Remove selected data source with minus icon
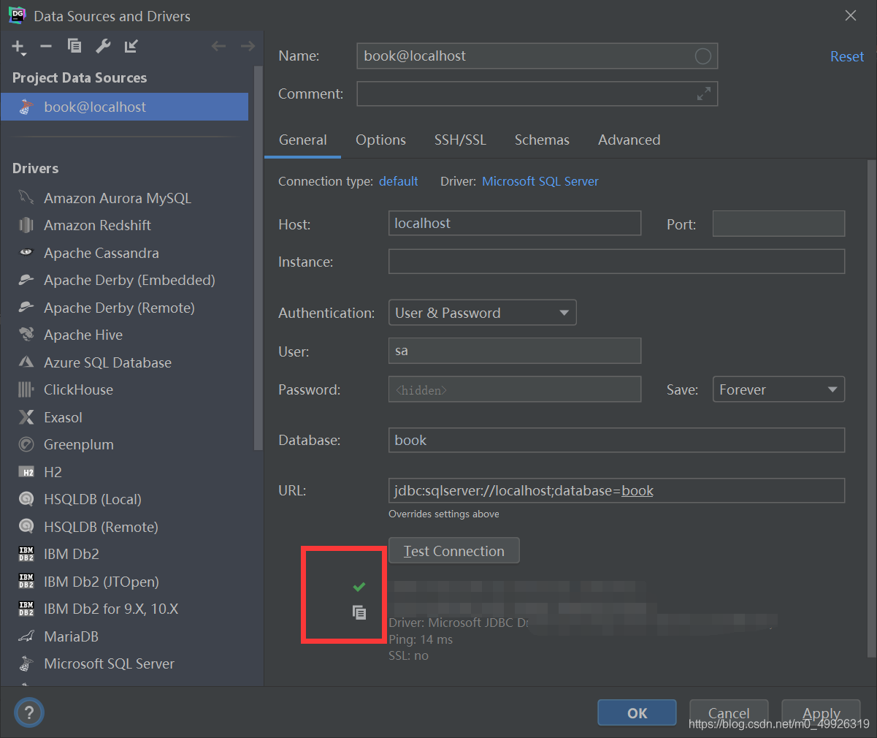The width and height of the screenshot is (877, 738). click(46, 46)
